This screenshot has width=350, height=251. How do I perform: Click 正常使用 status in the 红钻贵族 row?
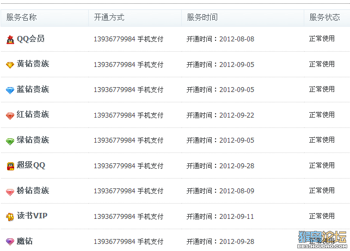tap(322, 115)
